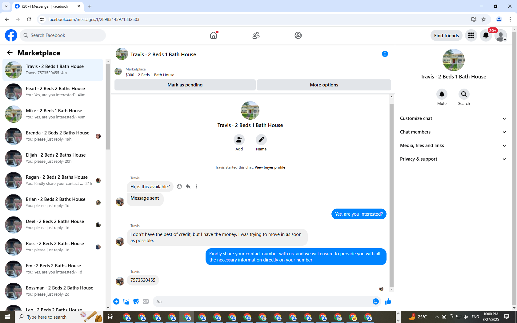Choose a GIF from the GIF icon

[x=146, y=301]
